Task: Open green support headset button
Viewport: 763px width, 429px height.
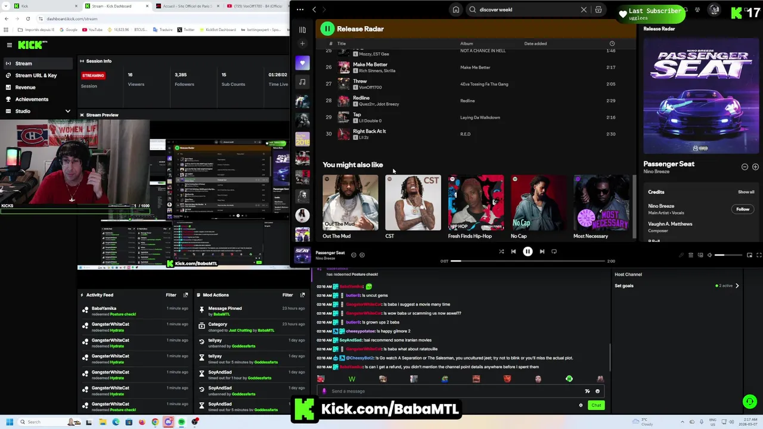Action: tap(749, 402)
